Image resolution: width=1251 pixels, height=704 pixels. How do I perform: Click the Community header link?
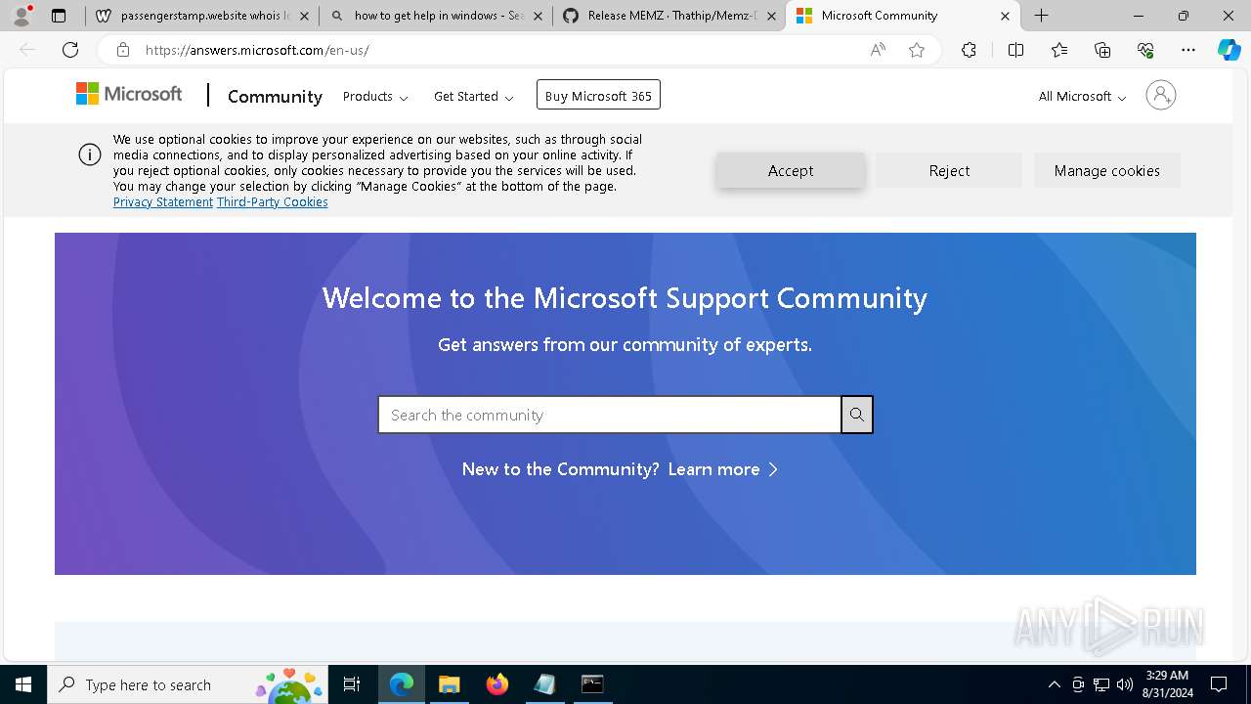pos(275,96)
